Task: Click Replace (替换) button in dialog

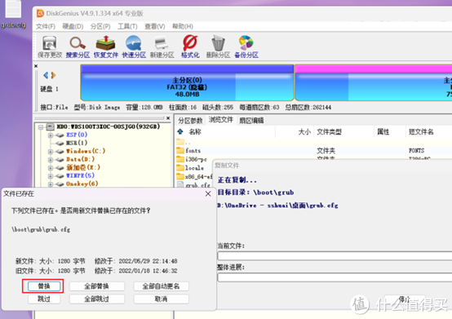Action: (44, 286)
